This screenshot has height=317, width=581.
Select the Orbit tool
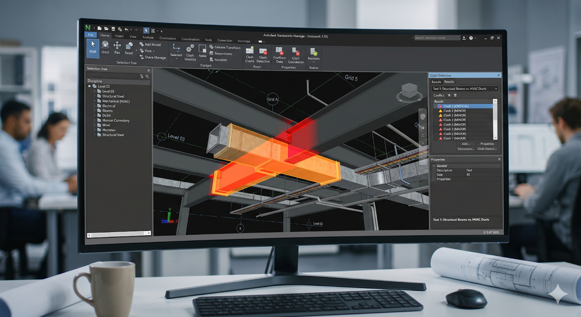[x=105, y=48]
